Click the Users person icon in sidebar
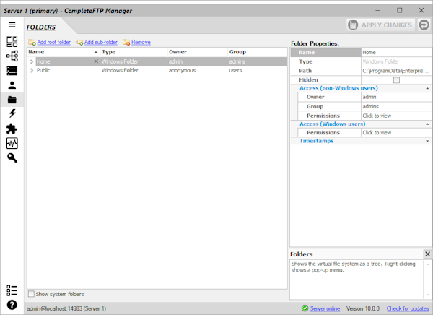The width and height of the screenshot is (433, 315). (x=12, y=85)
